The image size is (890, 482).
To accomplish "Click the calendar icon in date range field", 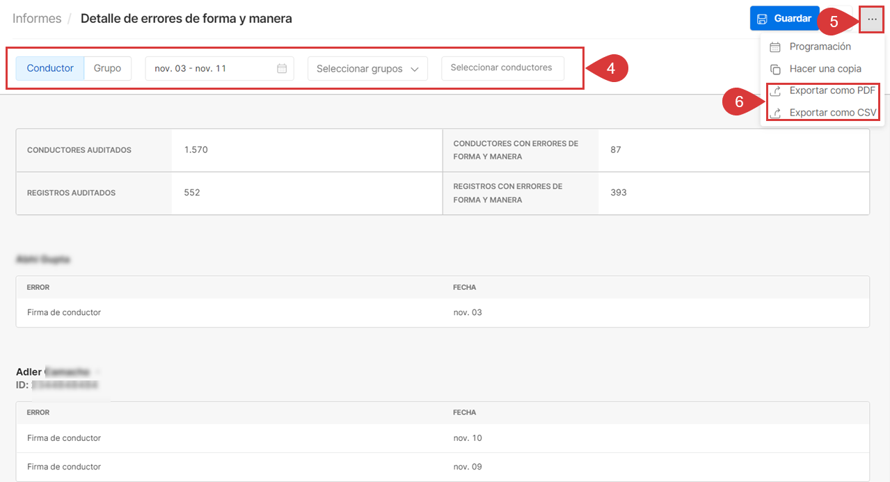I will pos(282,68).
